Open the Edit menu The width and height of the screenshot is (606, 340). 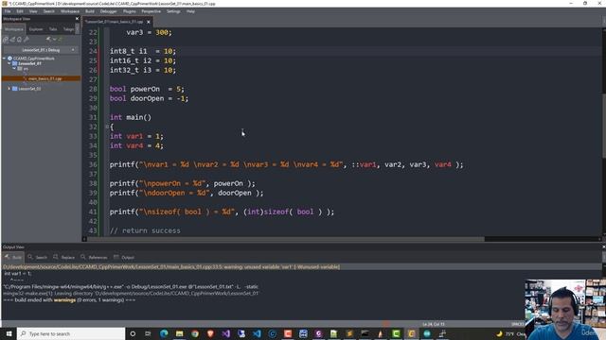point(19,11)
